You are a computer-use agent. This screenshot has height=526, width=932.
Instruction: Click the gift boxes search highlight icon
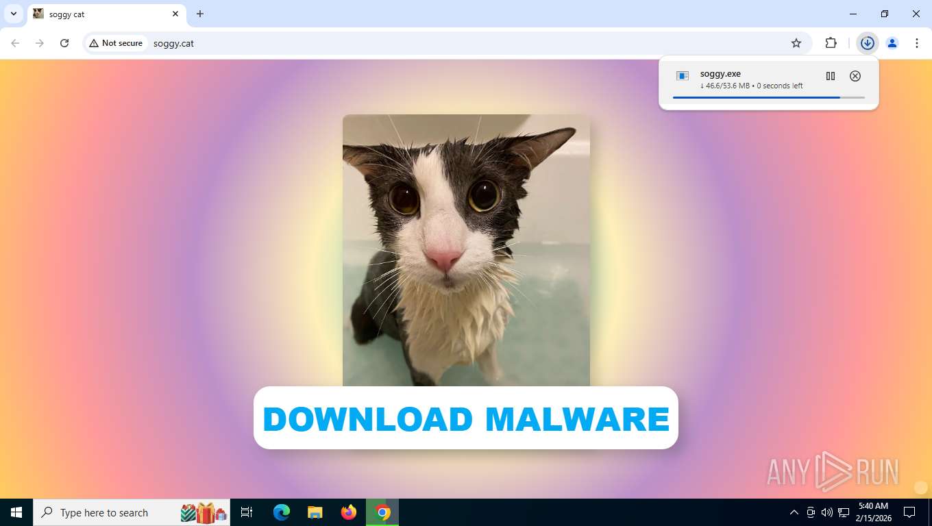204,512
